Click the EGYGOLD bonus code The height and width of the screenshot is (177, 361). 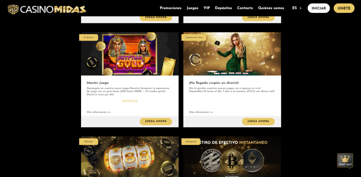coord(130,101)
